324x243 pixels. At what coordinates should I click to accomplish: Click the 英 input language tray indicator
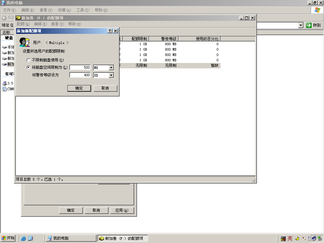[290, 239]
